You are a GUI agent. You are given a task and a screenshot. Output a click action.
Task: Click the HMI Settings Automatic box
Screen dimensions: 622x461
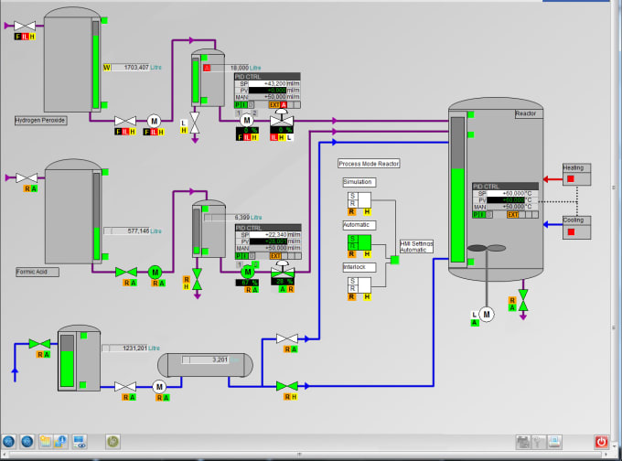416,247
